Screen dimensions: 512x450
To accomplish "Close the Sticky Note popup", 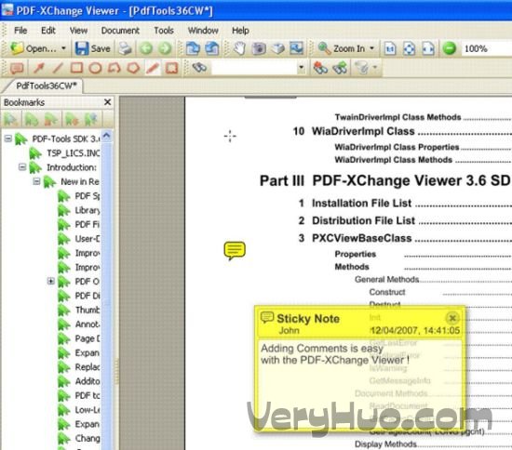I will pyautogui.click(x=452, y=318).
